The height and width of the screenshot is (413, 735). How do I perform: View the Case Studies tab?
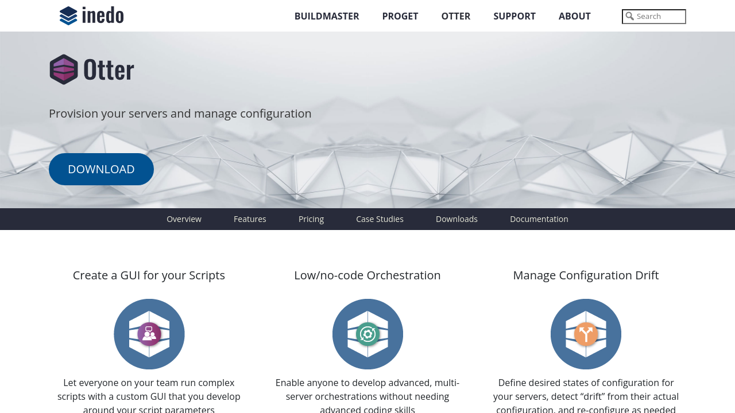coord(380,219)
